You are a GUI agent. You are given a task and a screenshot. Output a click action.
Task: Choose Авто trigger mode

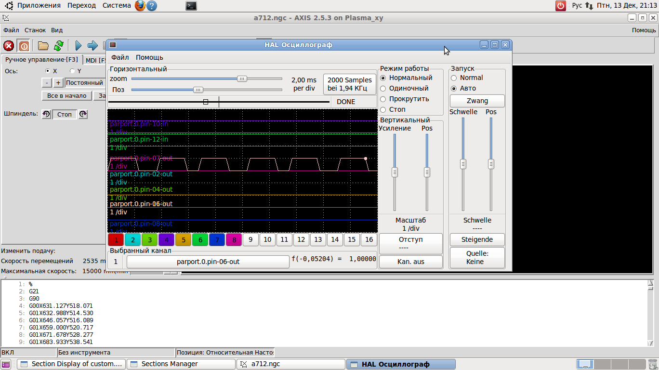(454, 88)
